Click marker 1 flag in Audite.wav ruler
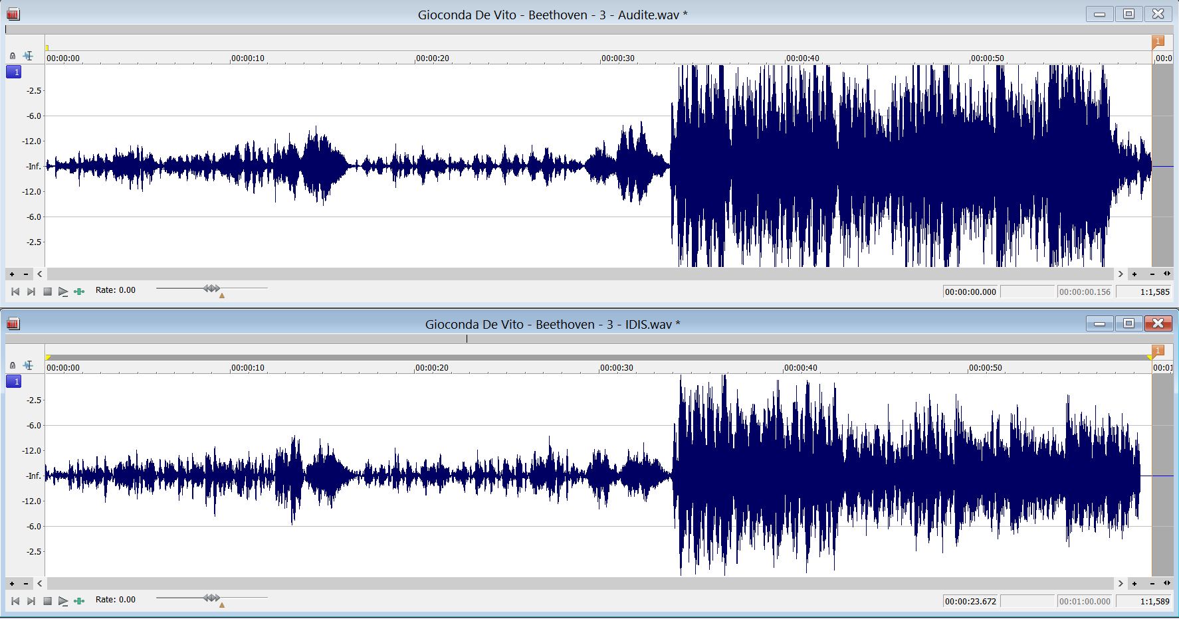This screenshot has height=619, width=1179. pos(1158,42)
